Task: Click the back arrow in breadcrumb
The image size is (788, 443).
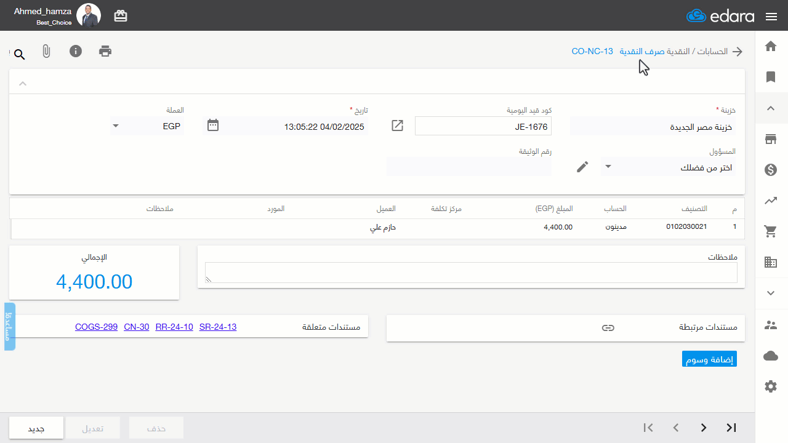Action: coord(737,52)
